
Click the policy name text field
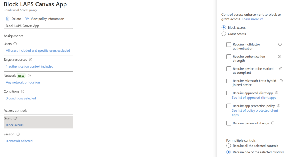pos(38,26)
